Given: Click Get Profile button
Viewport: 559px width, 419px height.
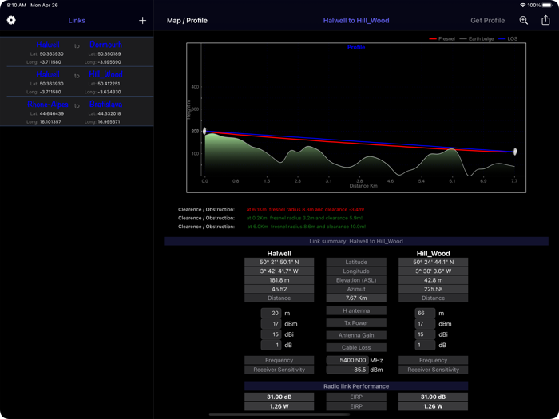Looking at the screenshot, I should [x=487, y=20].
